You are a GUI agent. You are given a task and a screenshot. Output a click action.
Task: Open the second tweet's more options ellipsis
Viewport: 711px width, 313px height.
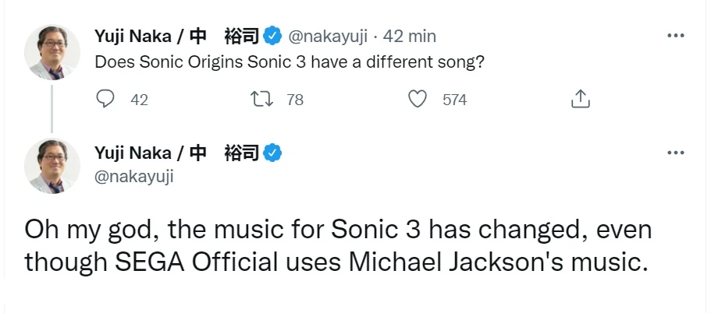pos(675,152)
